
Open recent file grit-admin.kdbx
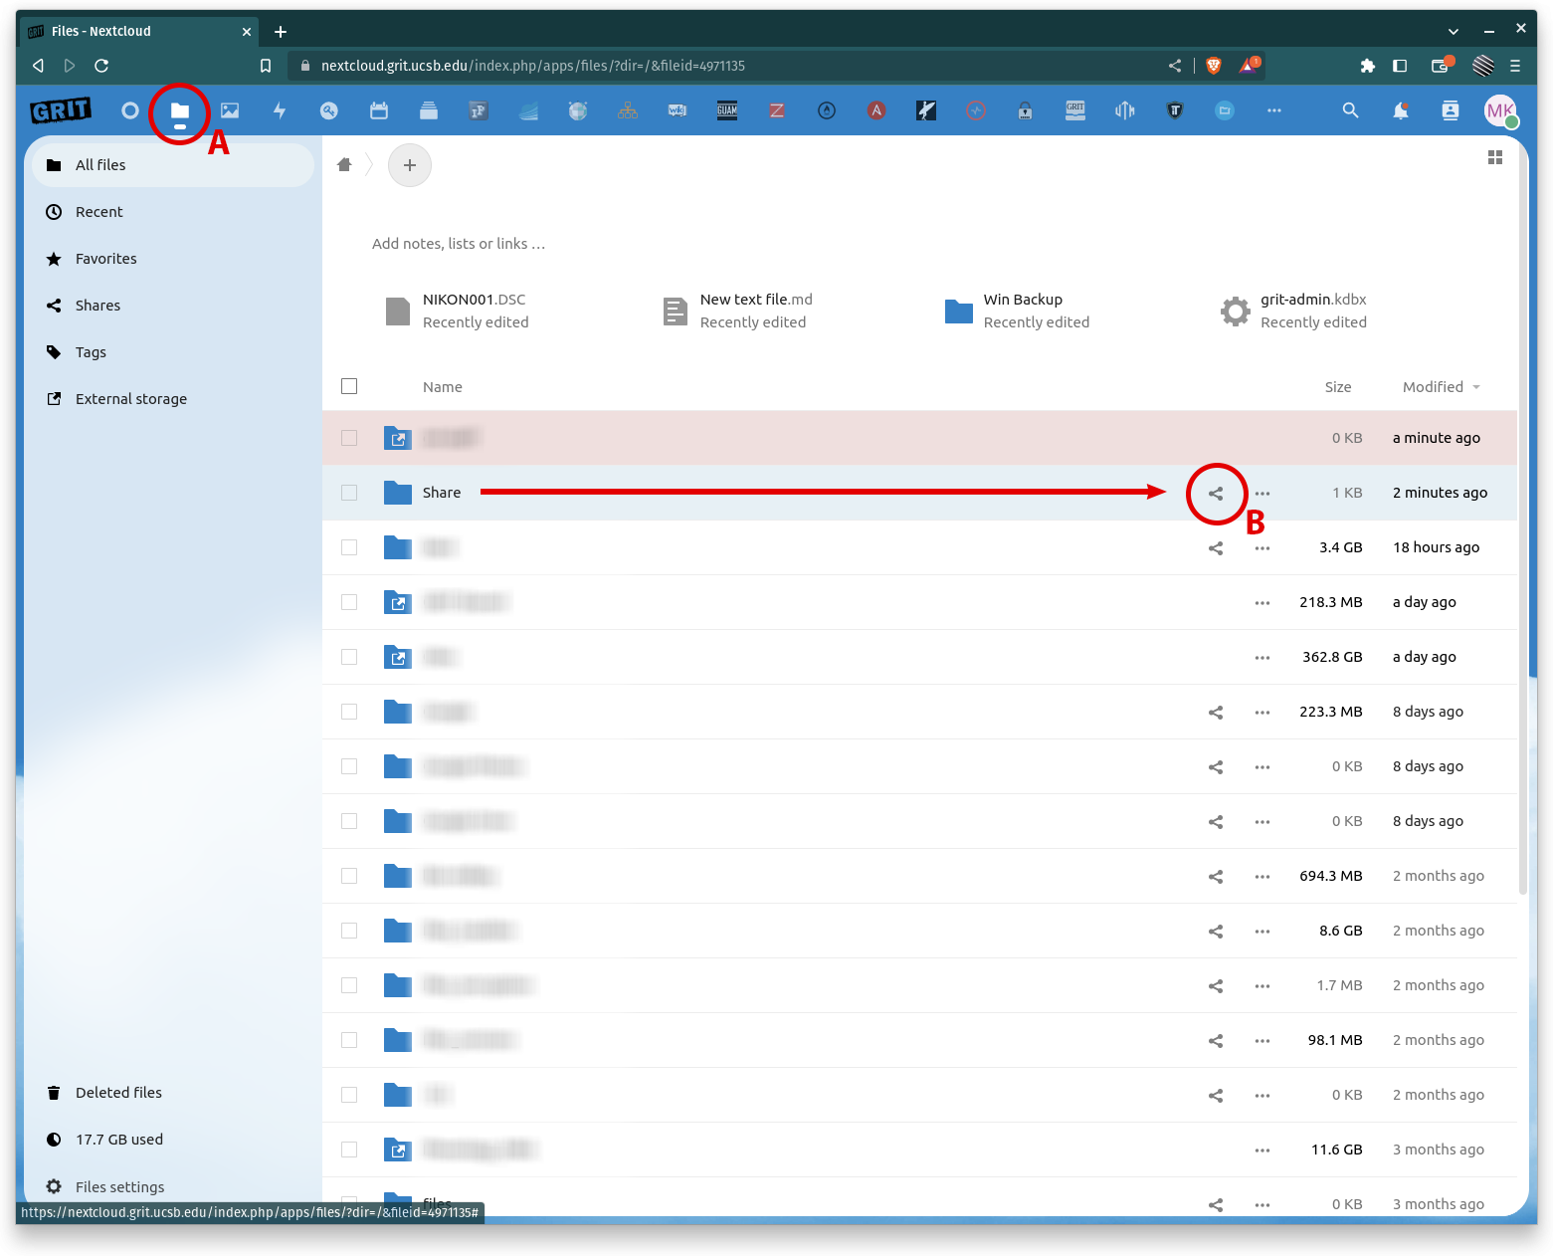(x=1294, y=311)
